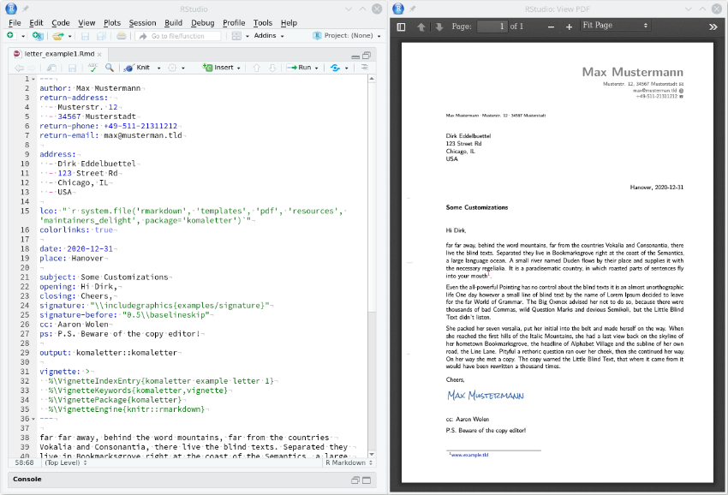Click the Print icon in the main toolbar
Screen dimensions: 728x495
121,36
